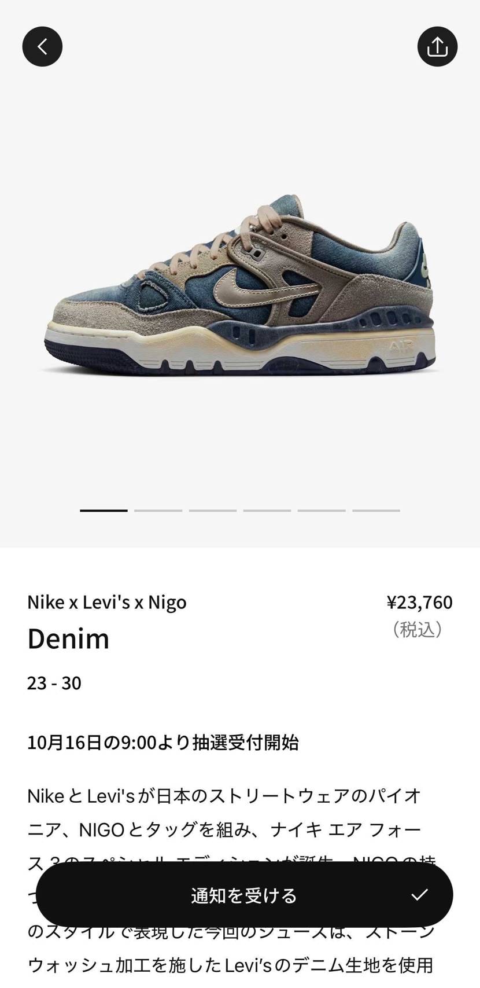This screenshot has height=988, width=480.
Task: Tap the checkmark in notification button
Action: 419,895
